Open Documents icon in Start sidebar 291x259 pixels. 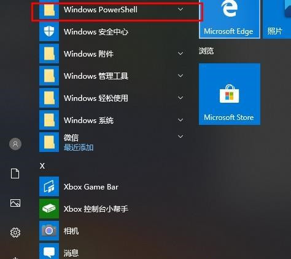(x=15, y=173)
